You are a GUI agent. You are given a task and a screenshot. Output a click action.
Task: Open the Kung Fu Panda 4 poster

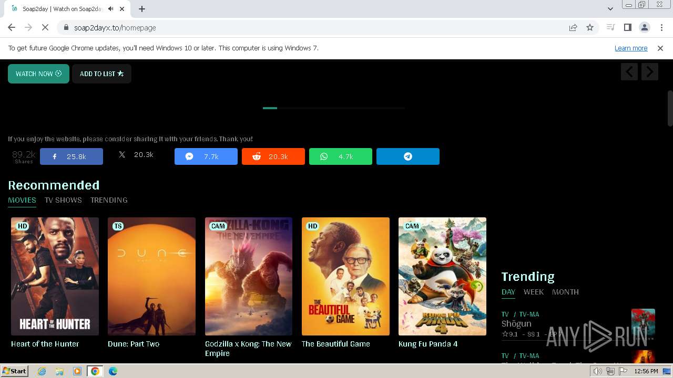click(442, 276)
